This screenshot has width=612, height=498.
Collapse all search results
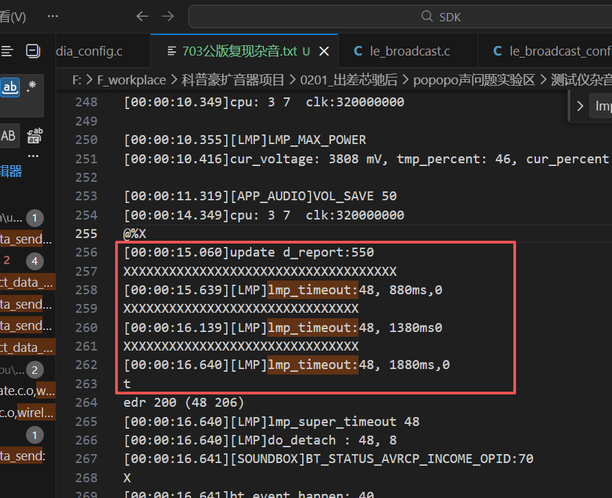[33, 51]
